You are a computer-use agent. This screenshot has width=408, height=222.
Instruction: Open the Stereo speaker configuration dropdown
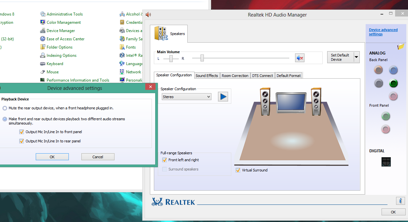187,97
